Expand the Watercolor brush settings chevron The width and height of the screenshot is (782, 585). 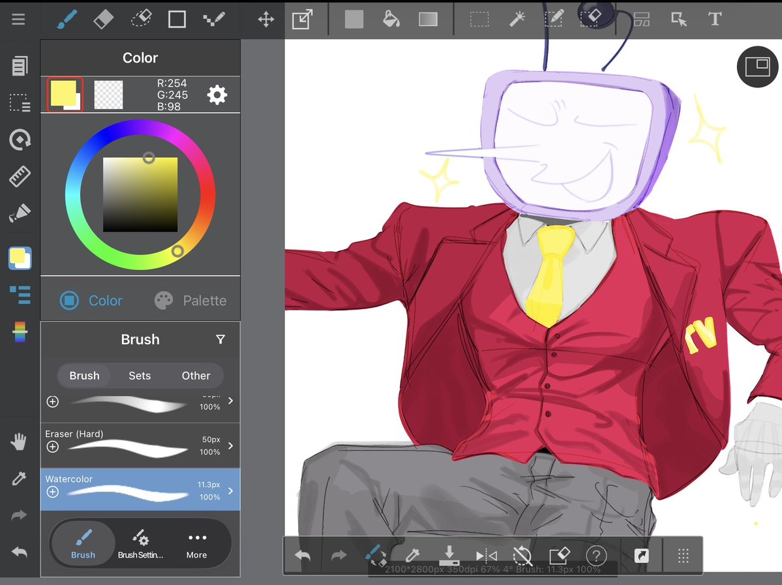coord(230,490)
